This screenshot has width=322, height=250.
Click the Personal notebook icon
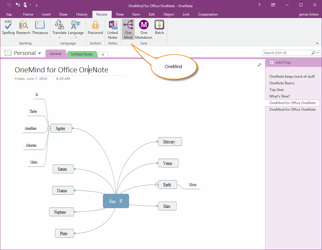[8, 53]
